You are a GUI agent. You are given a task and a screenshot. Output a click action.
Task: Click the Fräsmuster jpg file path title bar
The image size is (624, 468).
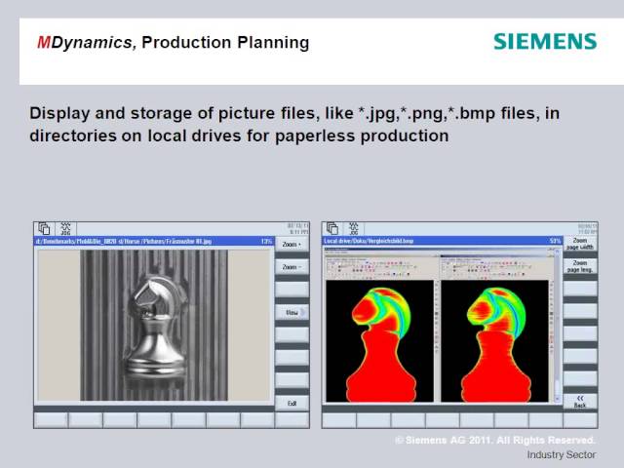tap(154, 241)
